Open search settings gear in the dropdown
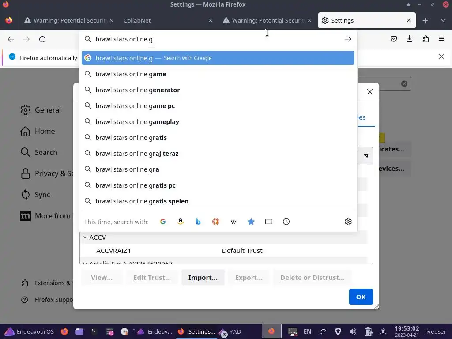Screen dimensions: 452x339 pos(348,222)
